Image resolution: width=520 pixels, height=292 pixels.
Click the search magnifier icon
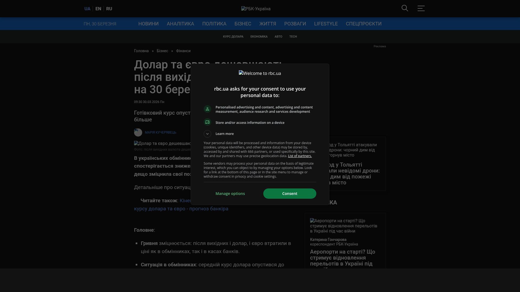(x=405, y=8)
